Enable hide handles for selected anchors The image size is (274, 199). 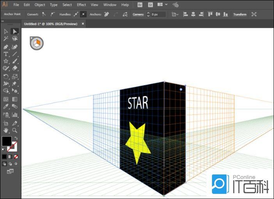coord(83,14)
